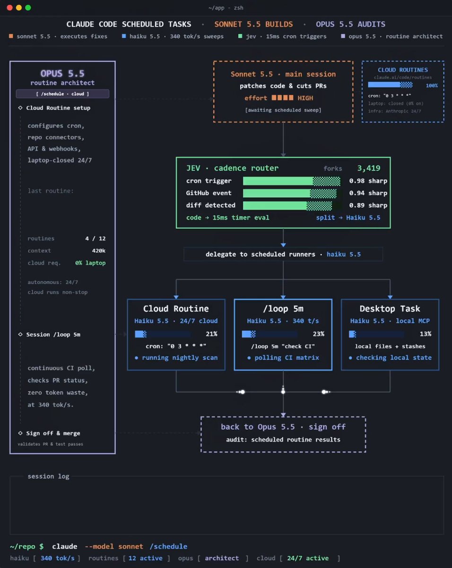Click the 0.98 sharp value

point(368,181)
